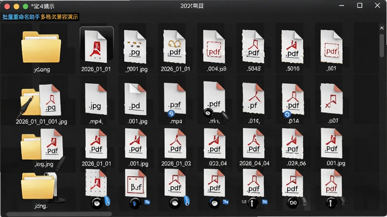The image size is (387, 217).
Task: Click the round black badge on the .mn file
Action: tap(208, 113)
